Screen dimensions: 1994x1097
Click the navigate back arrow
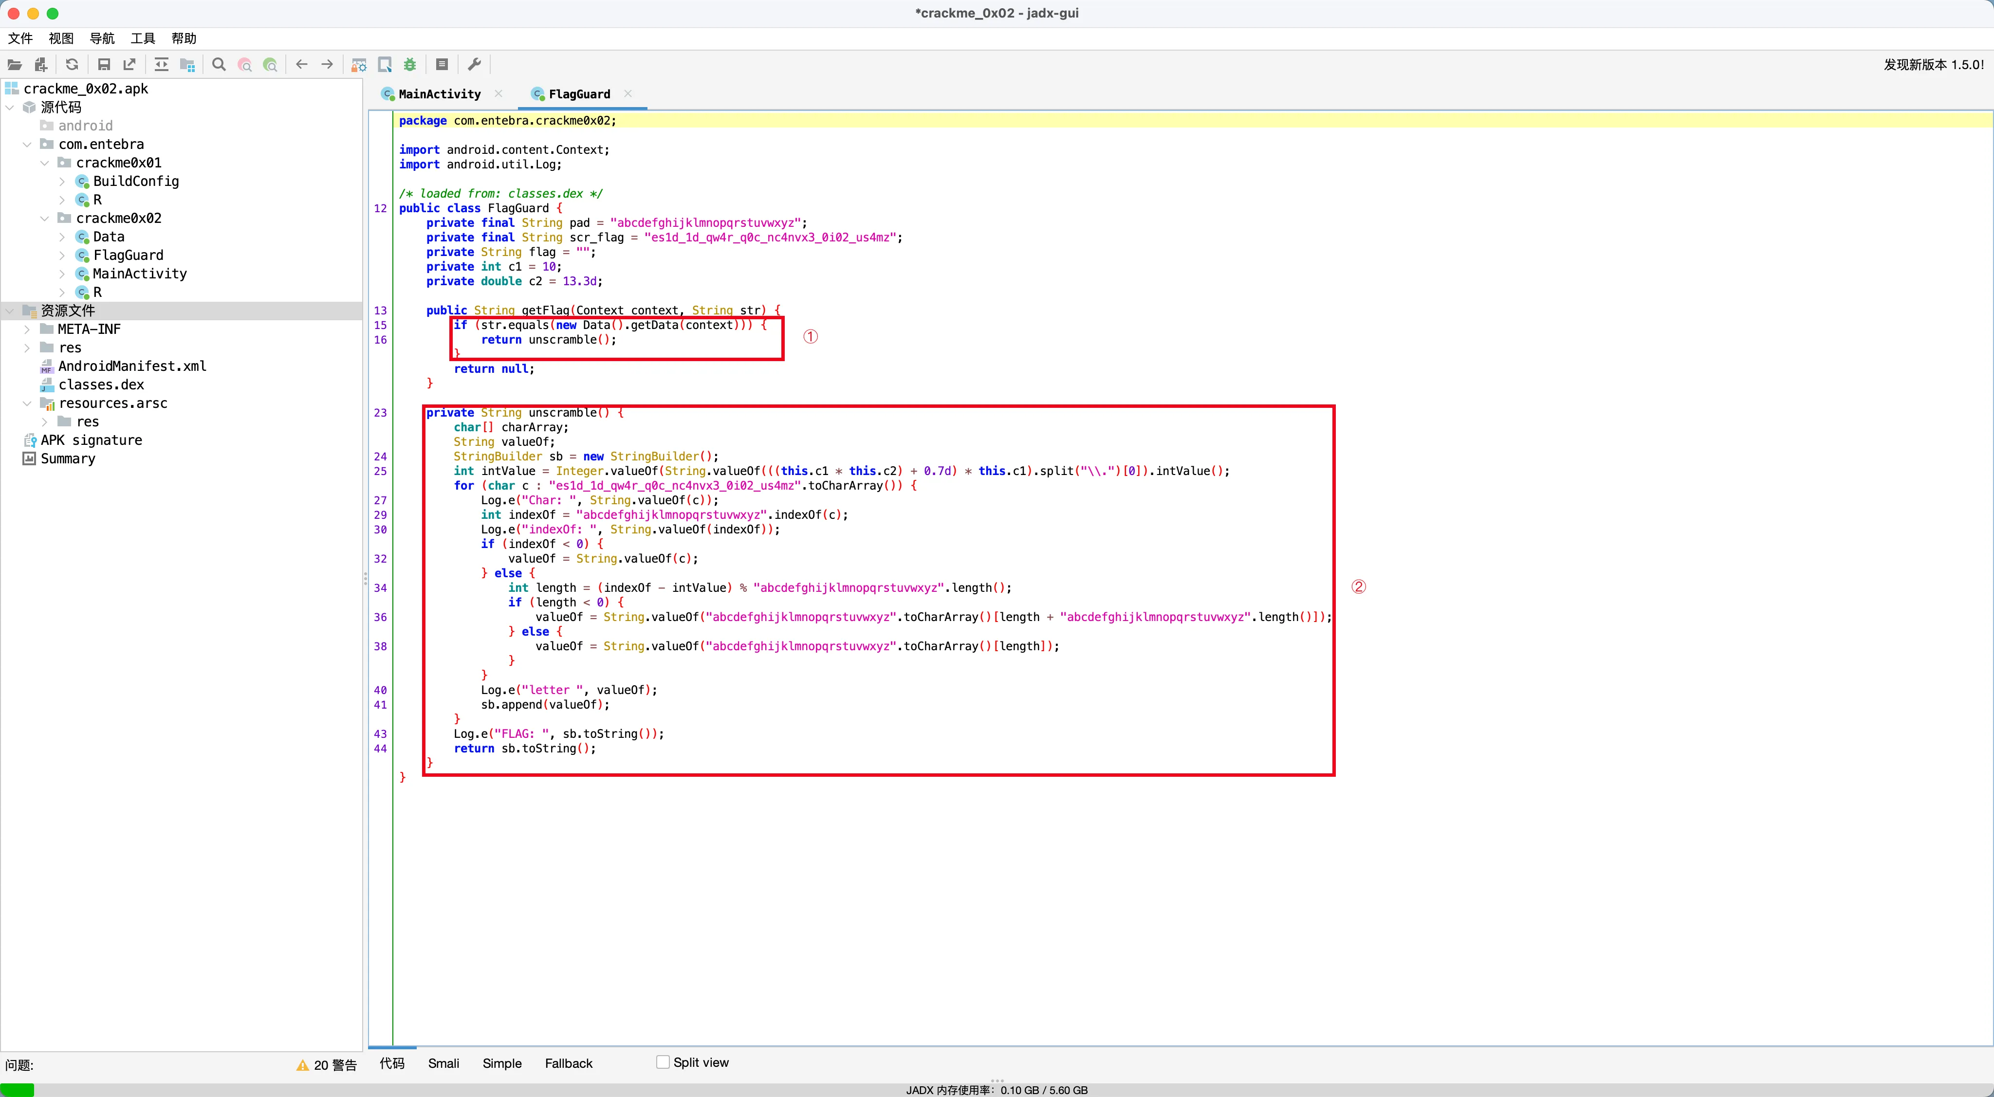[302, 64]
